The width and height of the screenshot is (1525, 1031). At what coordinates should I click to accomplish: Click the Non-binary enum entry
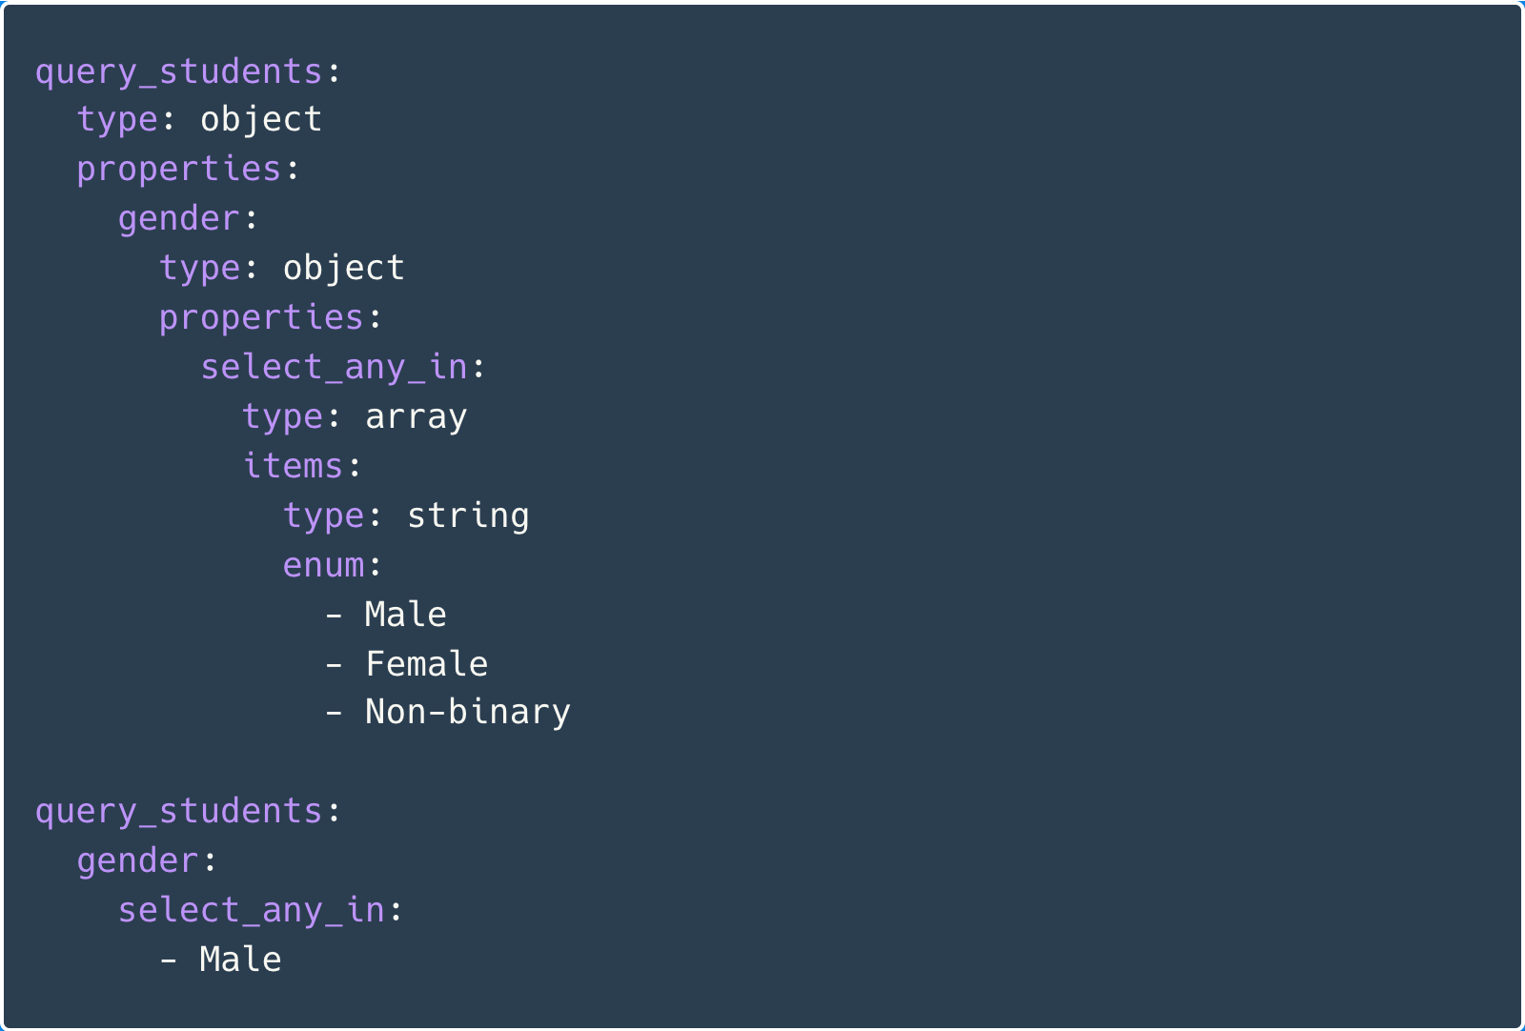click(468, 713)
